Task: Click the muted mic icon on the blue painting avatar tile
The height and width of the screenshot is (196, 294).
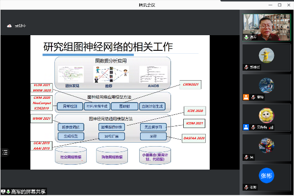Action: pyautogui.click(x=253, y=97)
